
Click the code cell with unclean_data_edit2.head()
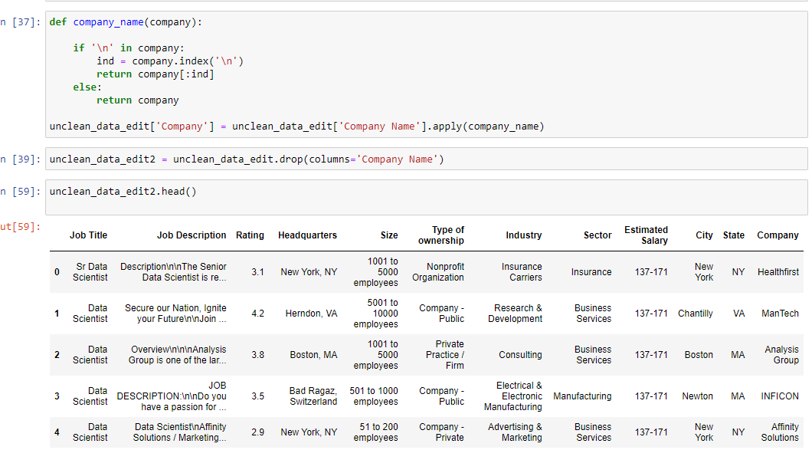pos(426,197)
